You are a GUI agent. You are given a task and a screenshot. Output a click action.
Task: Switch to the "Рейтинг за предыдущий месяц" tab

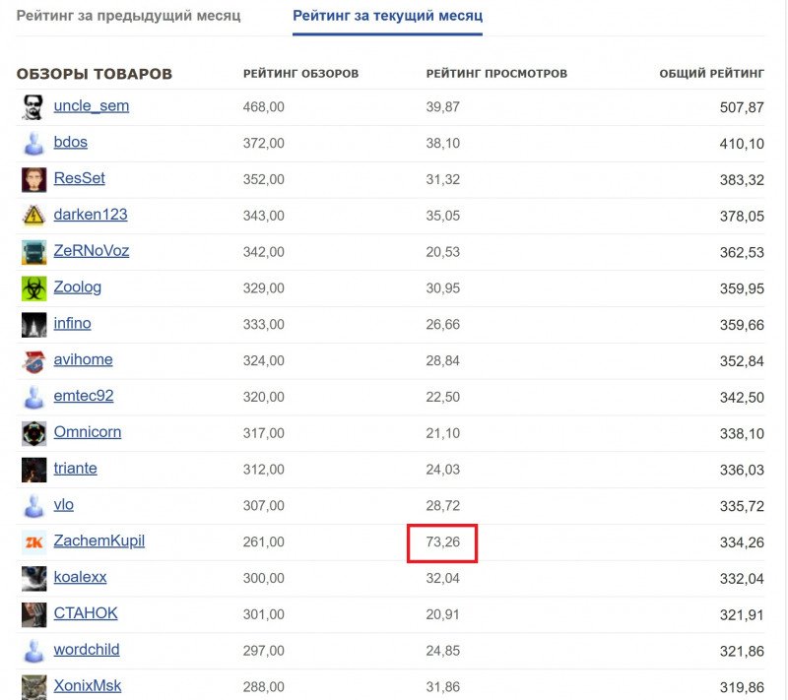[128, 17]
